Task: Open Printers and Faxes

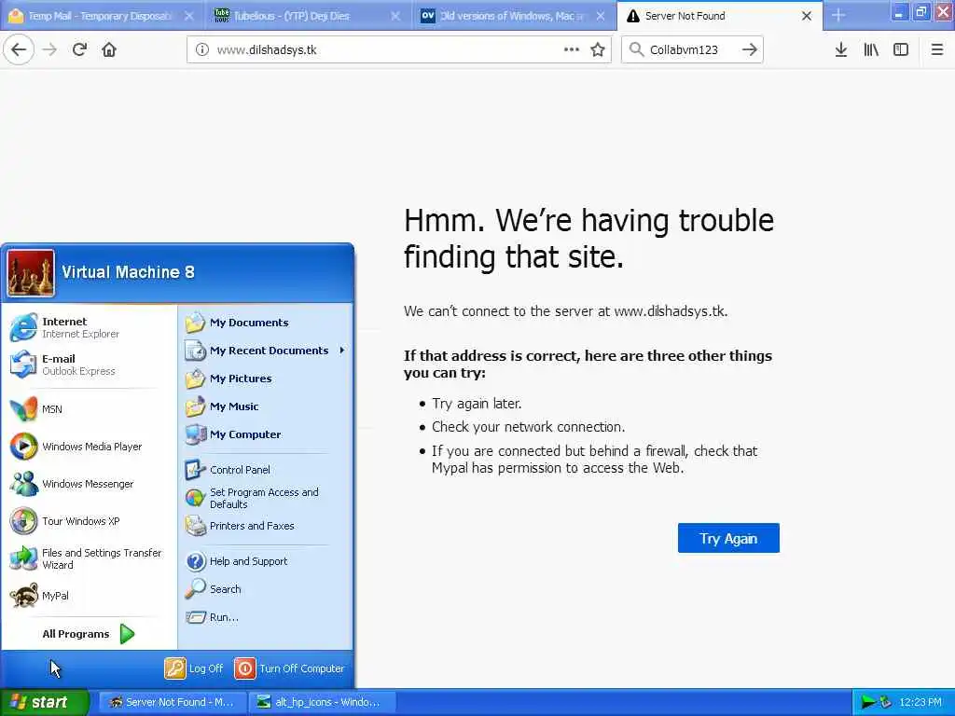Action: click(x=265, y=526)
